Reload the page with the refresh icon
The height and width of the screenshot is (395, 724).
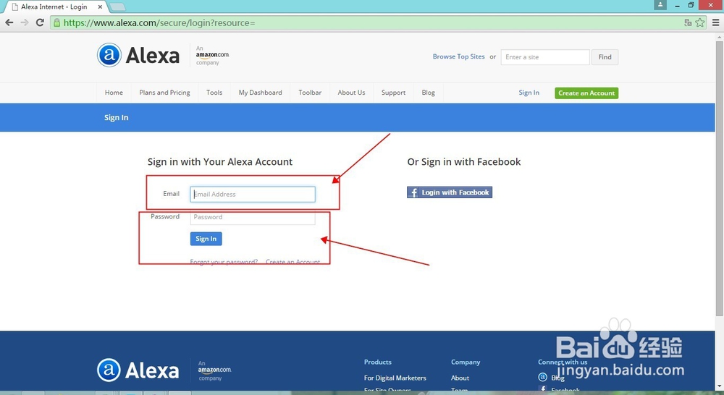(40, 22)
